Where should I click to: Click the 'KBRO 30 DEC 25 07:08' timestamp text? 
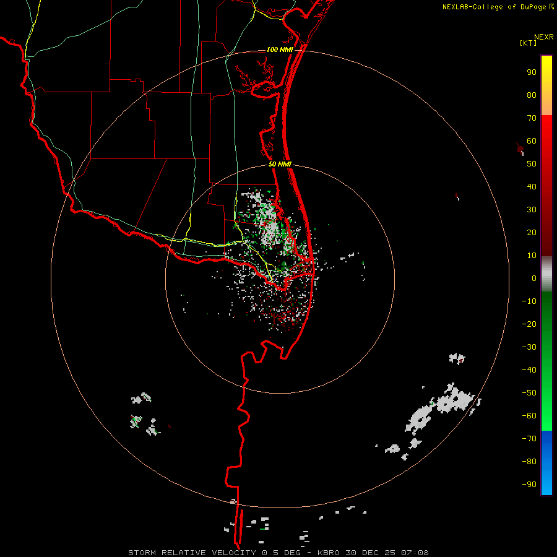click(373, 553)
